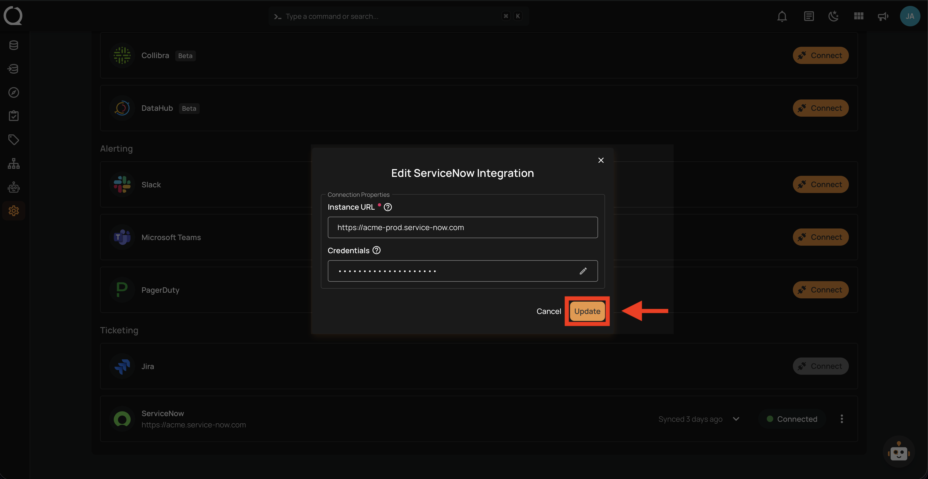Click the Ticketing section heading
The height and width of the screenshot is (479, 928).
coord(119,330)
